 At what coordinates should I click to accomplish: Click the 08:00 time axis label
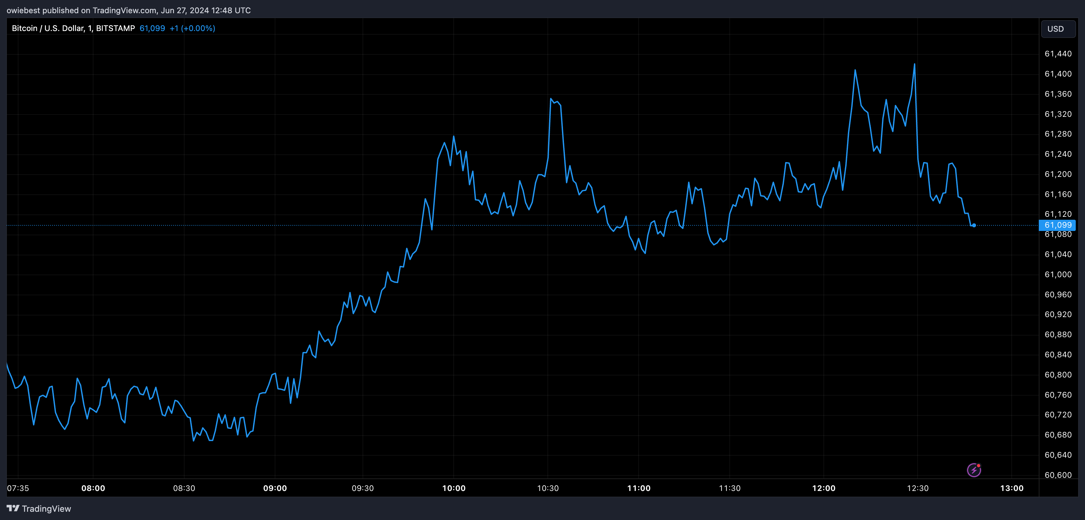point(93,488)
